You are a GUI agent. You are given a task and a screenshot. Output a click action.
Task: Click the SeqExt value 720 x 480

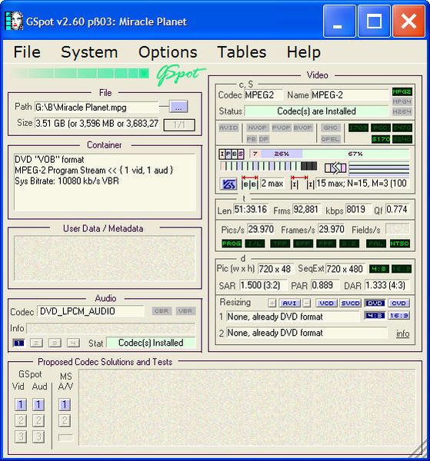345,269
